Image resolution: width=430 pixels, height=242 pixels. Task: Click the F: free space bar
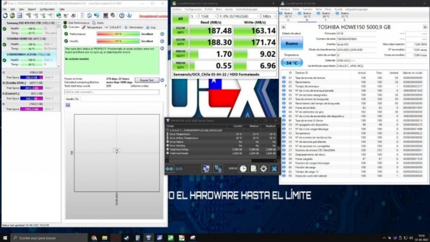tap(32, 109)
